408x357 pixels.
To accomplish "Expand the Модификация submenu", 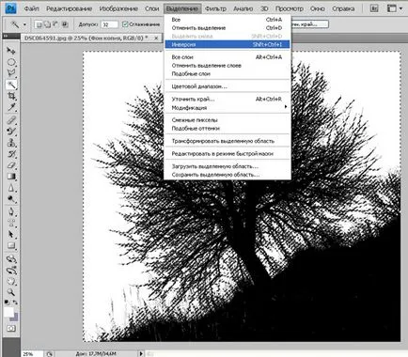I will [x=228, y=107].
